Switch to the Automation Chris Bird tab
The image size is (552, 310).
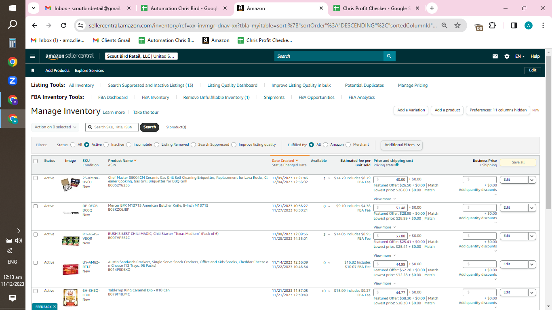pos(185,8)
